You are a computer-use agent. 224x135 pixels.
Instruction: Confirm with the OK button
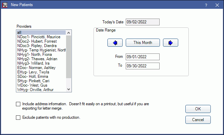tap(198, 109)
